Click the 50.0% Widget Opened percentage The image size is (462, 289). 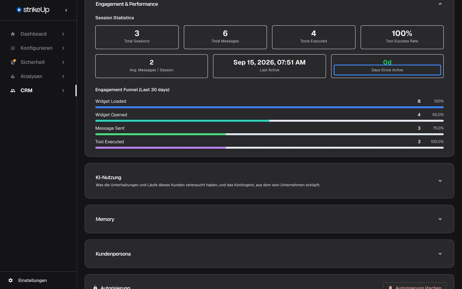point(438,115)
